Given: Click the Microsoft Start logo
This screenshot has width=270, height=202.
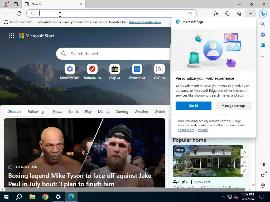Looking at the screenshot, I should click(x=36, y=36).
